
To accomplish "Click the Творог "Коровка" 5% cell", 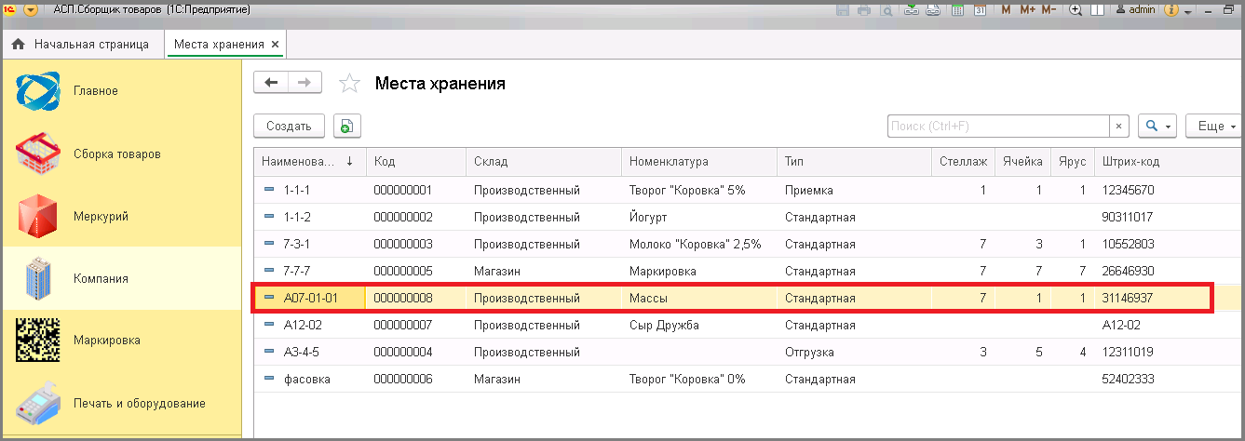I will (x=698, y=190).
